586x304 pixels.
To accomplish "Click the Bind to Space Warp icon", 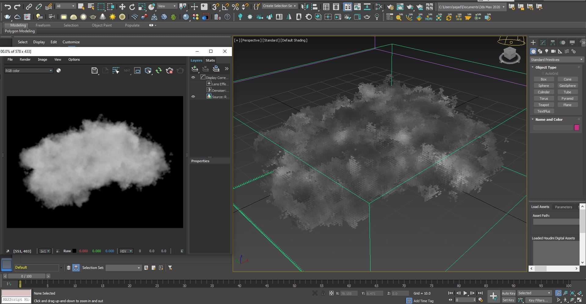I will [x=49, y=6].
